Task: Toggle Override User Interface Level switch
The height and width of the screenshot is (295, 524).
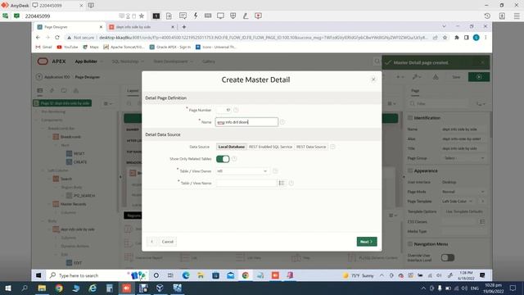Action: click(x=448, y=257)
